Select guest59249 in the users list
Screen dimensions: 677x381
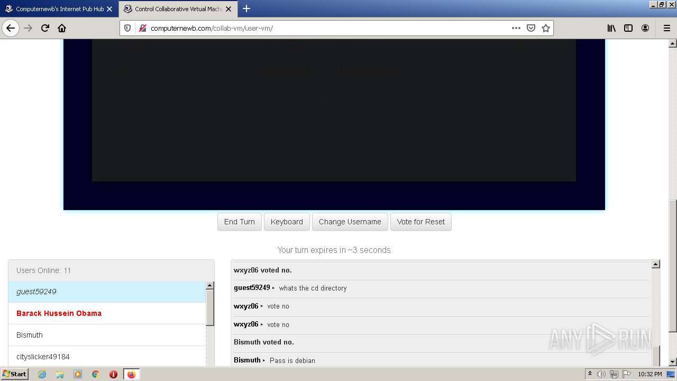click(x=107, y=292)
